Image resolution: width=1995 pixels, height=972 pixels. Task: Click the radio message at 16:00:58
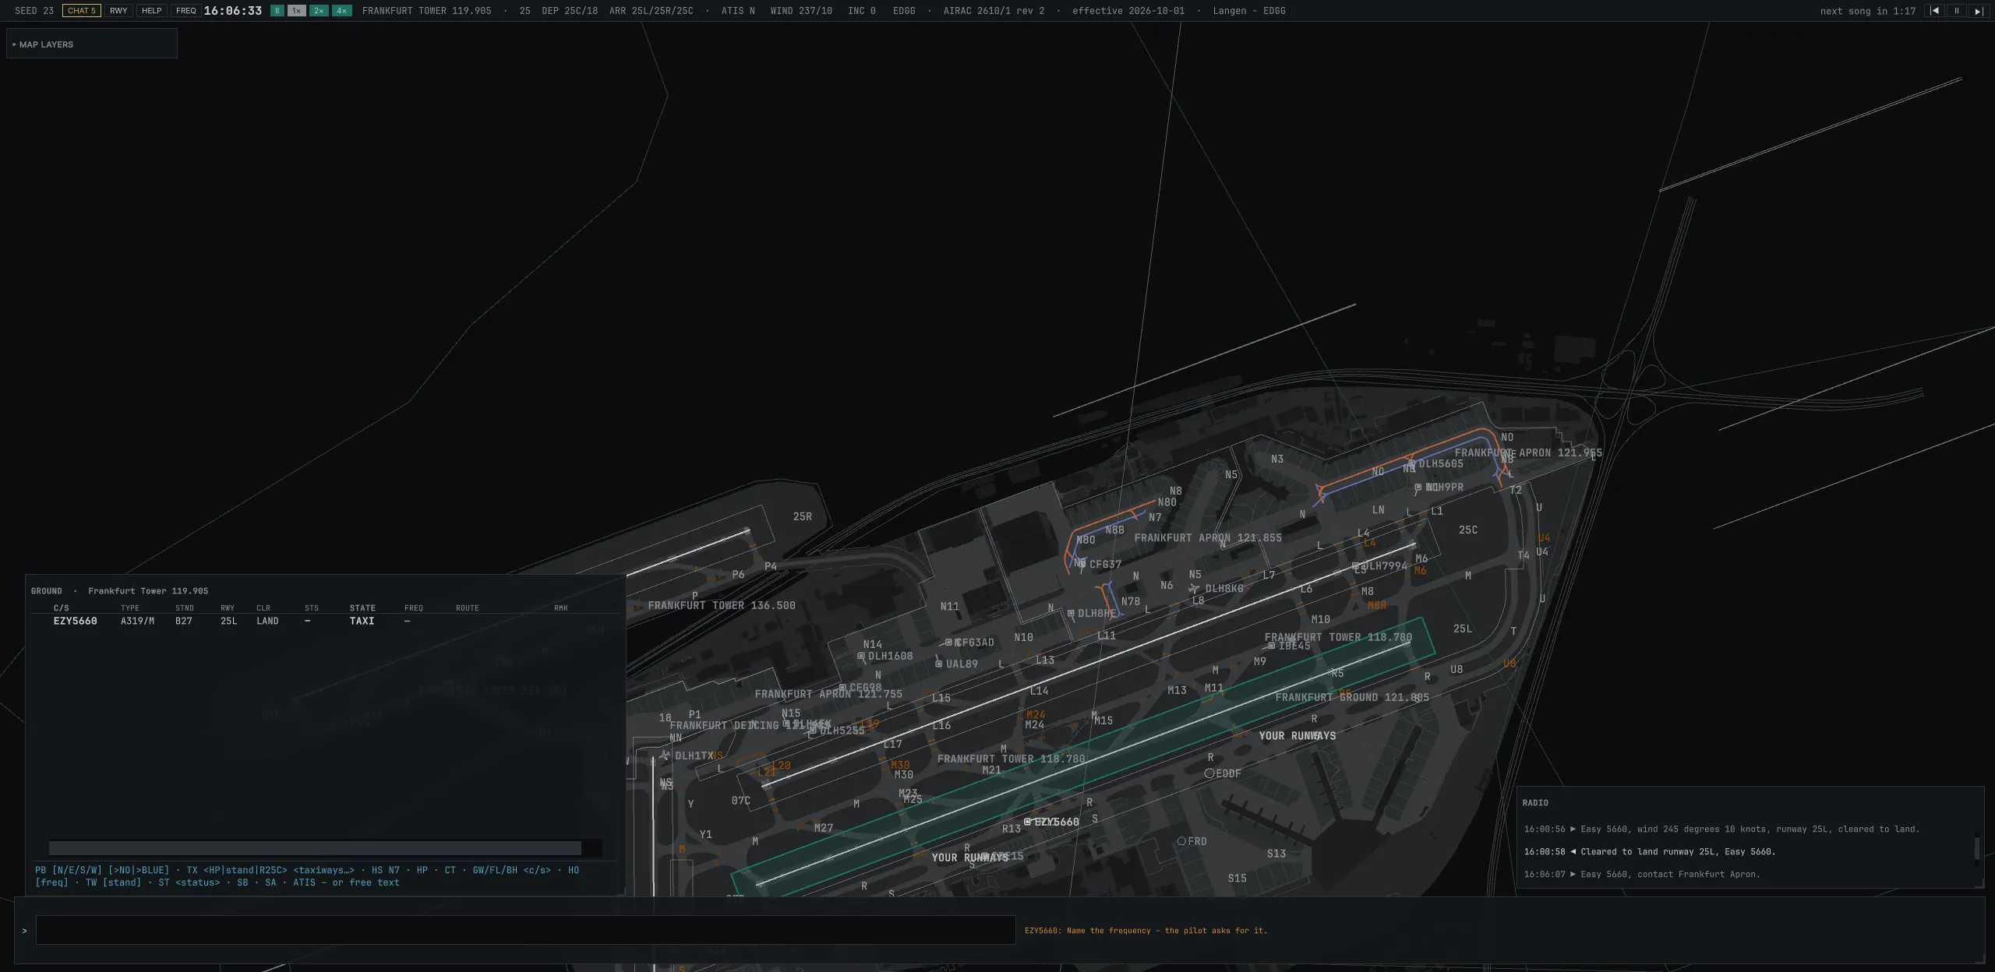[1650, 851]
